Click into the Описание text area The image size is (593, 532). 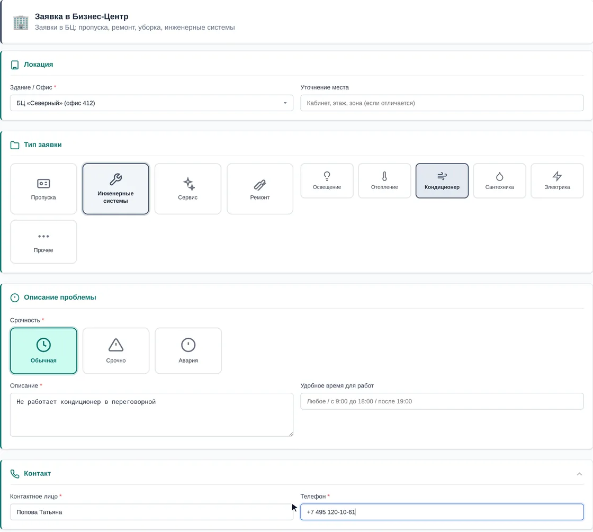click(x=151, y=415)
